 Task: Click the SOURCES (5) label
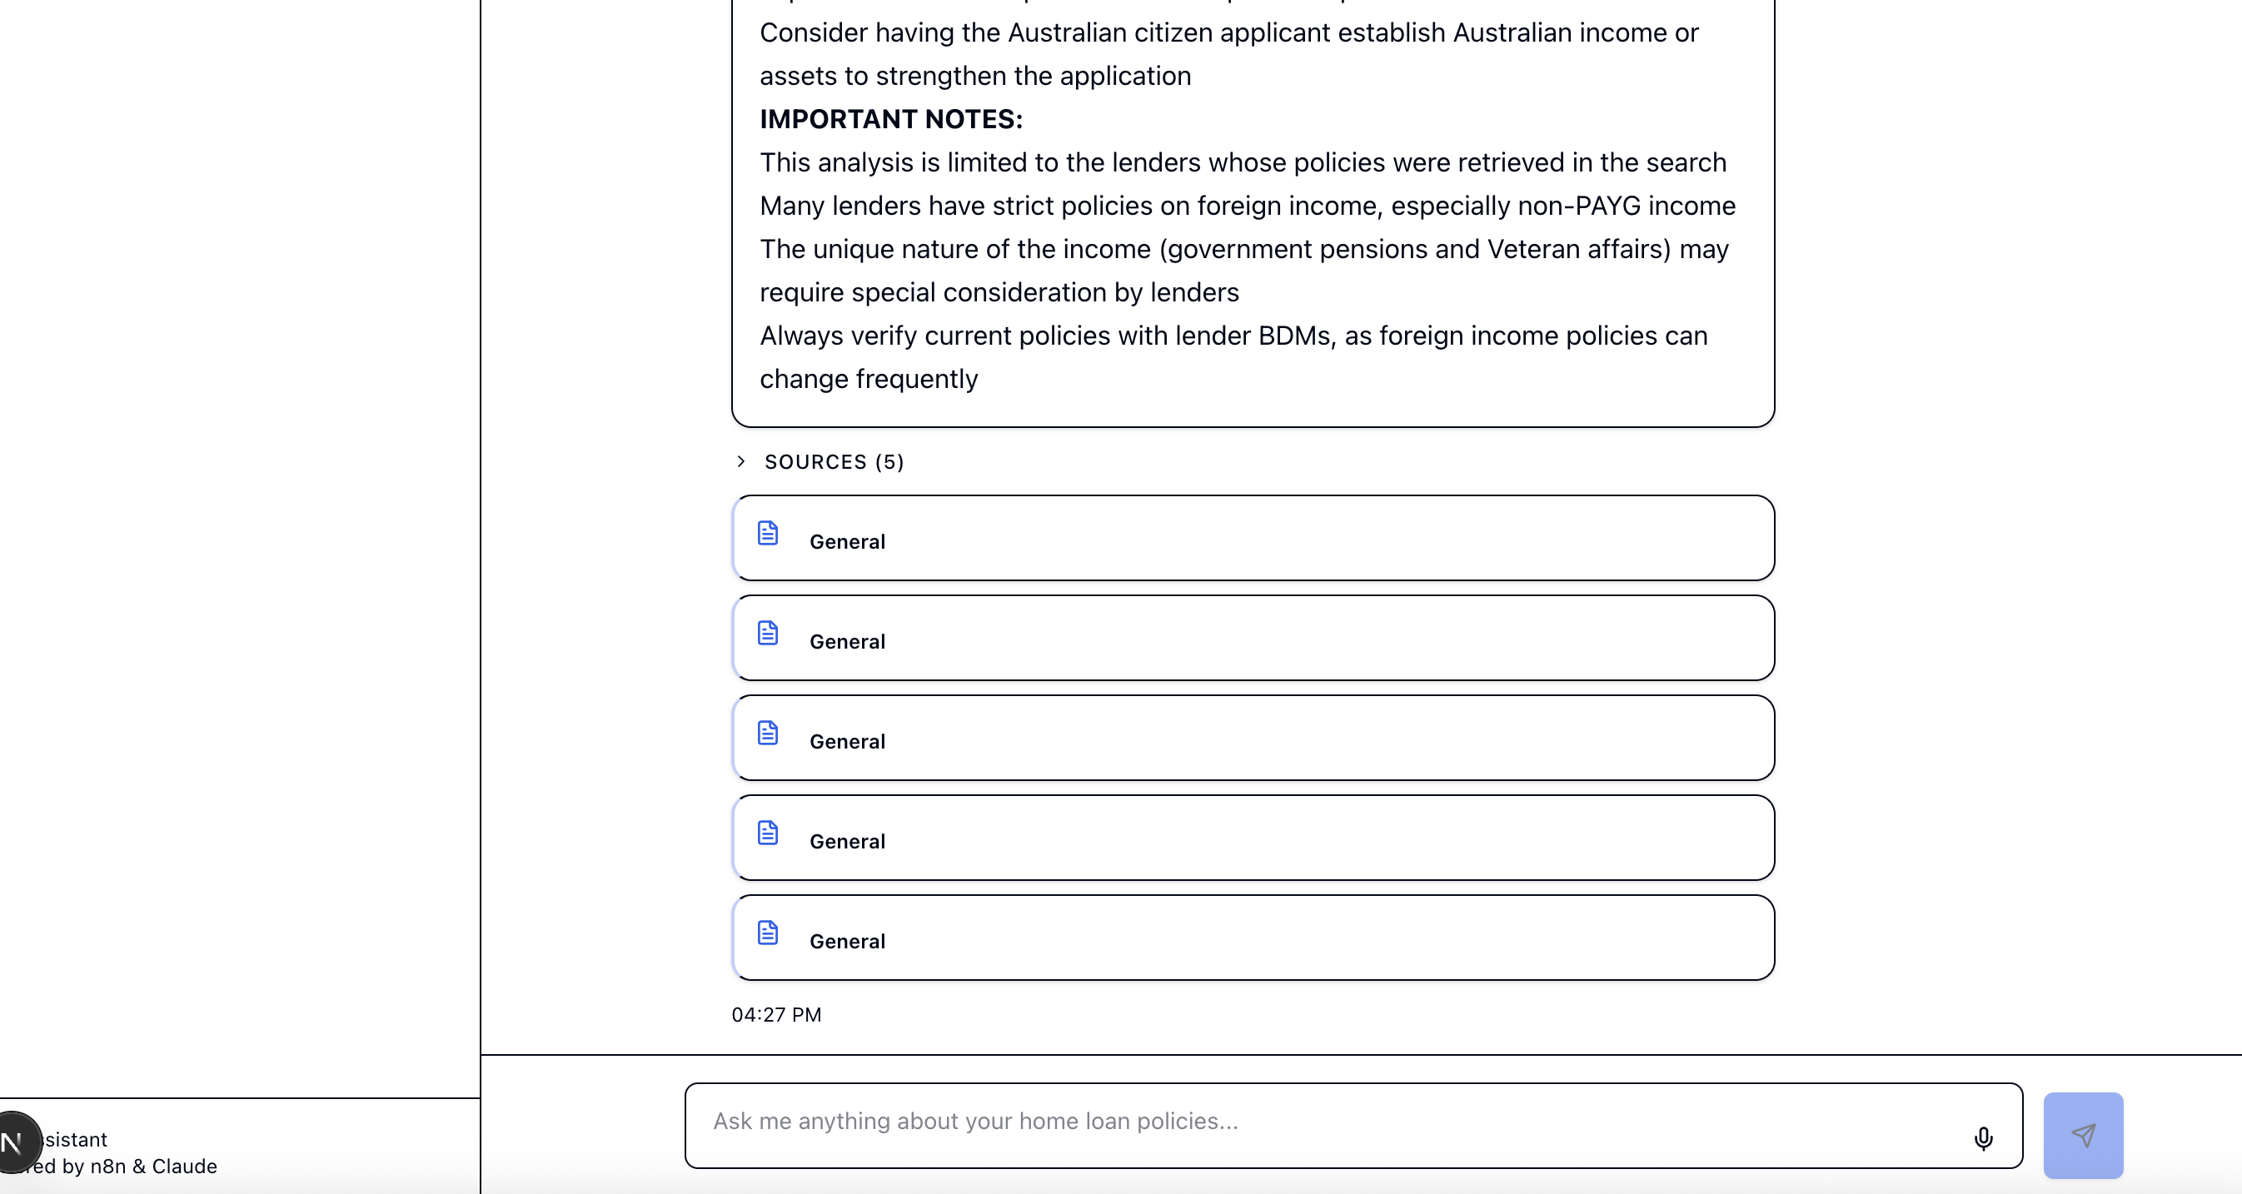(834, 462)
